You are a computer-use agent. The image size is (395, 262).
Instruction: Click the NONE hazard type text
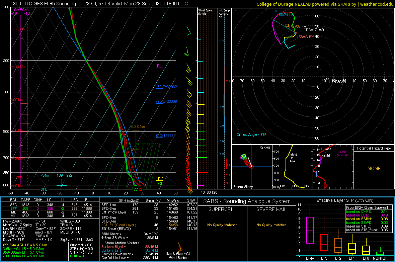coord(374,169)
